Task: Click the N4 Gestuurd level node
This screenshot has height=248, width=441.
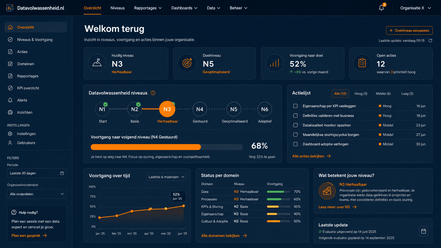Action: [200, 109]
